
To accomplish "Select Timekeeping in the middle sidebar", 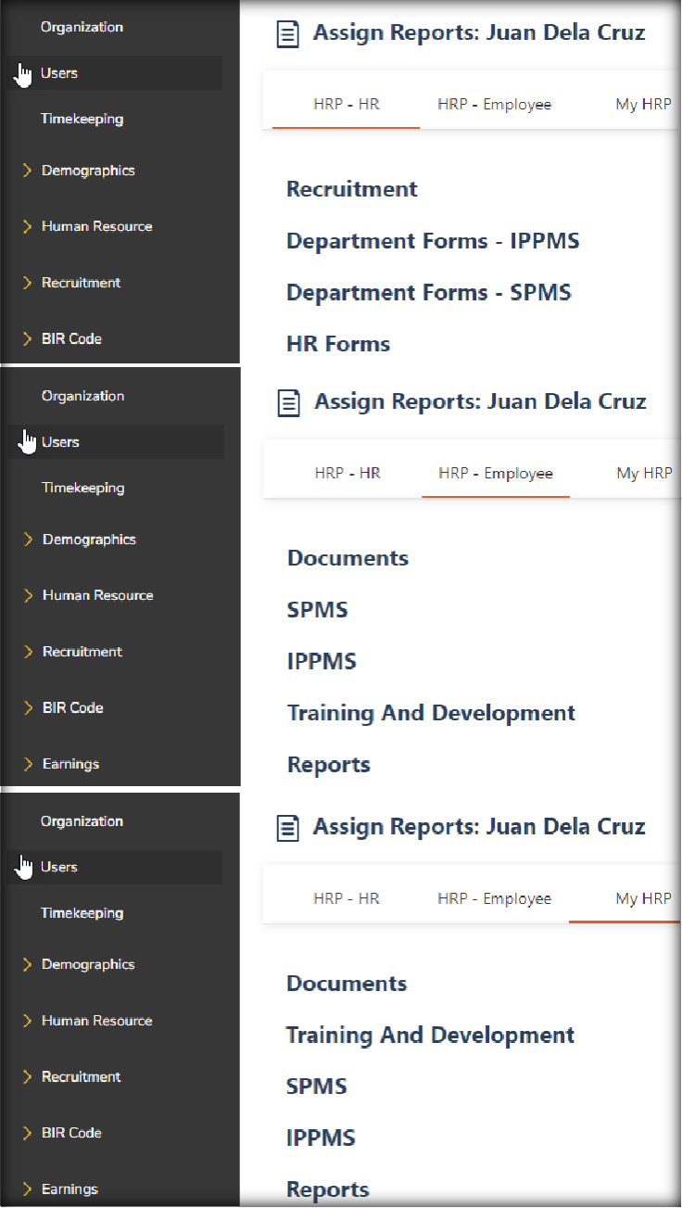I will (82, 488).
